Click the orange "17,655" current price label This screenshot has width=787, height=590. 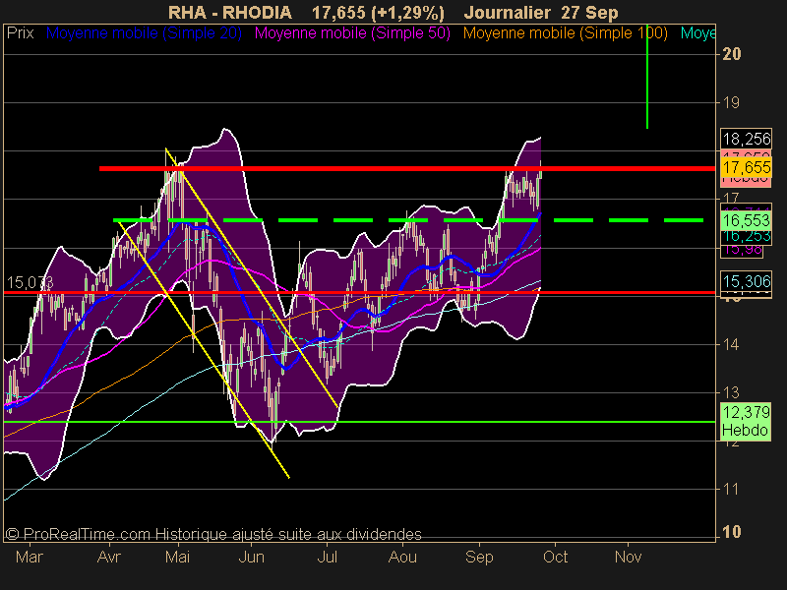747,167
